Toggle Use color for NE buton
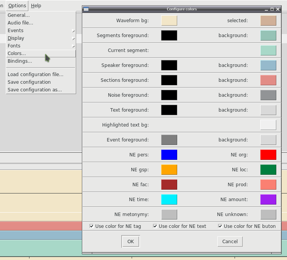Image resolution: width=287 pixels, height=260 pixels. (247, 226)
